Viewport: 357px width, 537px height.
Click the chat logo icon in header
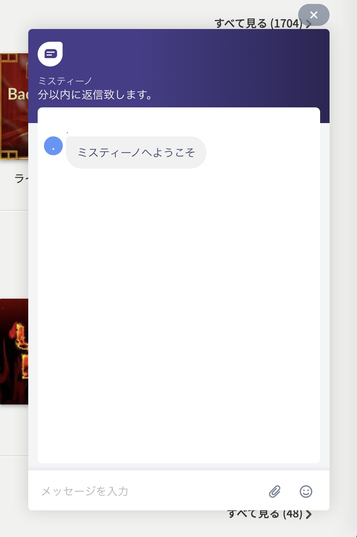(x=50, y=54)
